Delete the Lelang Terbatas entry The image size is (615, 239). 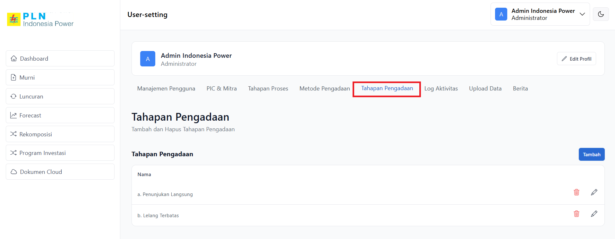(576, 214)
